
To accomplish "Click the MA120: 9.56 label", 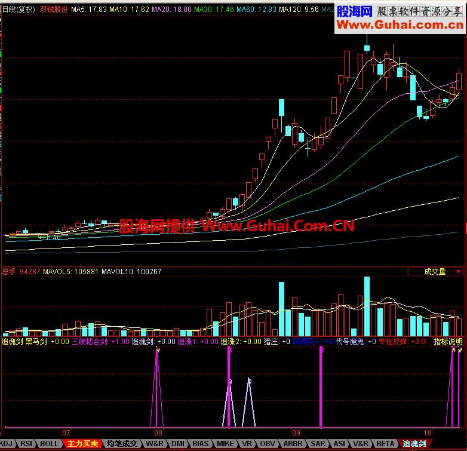I will [x=299, y=10].
